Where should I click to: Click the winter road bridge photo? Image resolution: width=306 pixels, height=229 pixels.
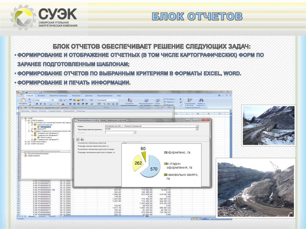(x=269, y=125)
